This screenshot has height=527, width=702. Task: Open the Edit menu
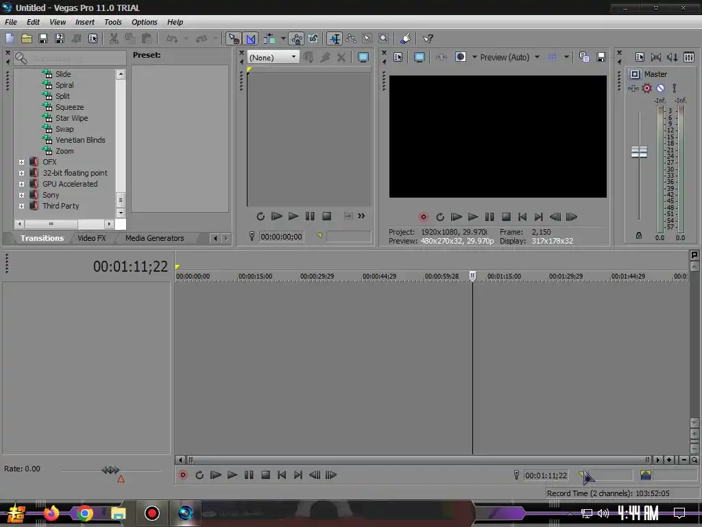[x=33, y=22]
